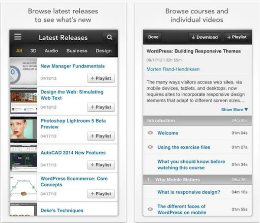Open Deke's Techniques course
This screenshot has width=260, height=223.
pos(62,210)
